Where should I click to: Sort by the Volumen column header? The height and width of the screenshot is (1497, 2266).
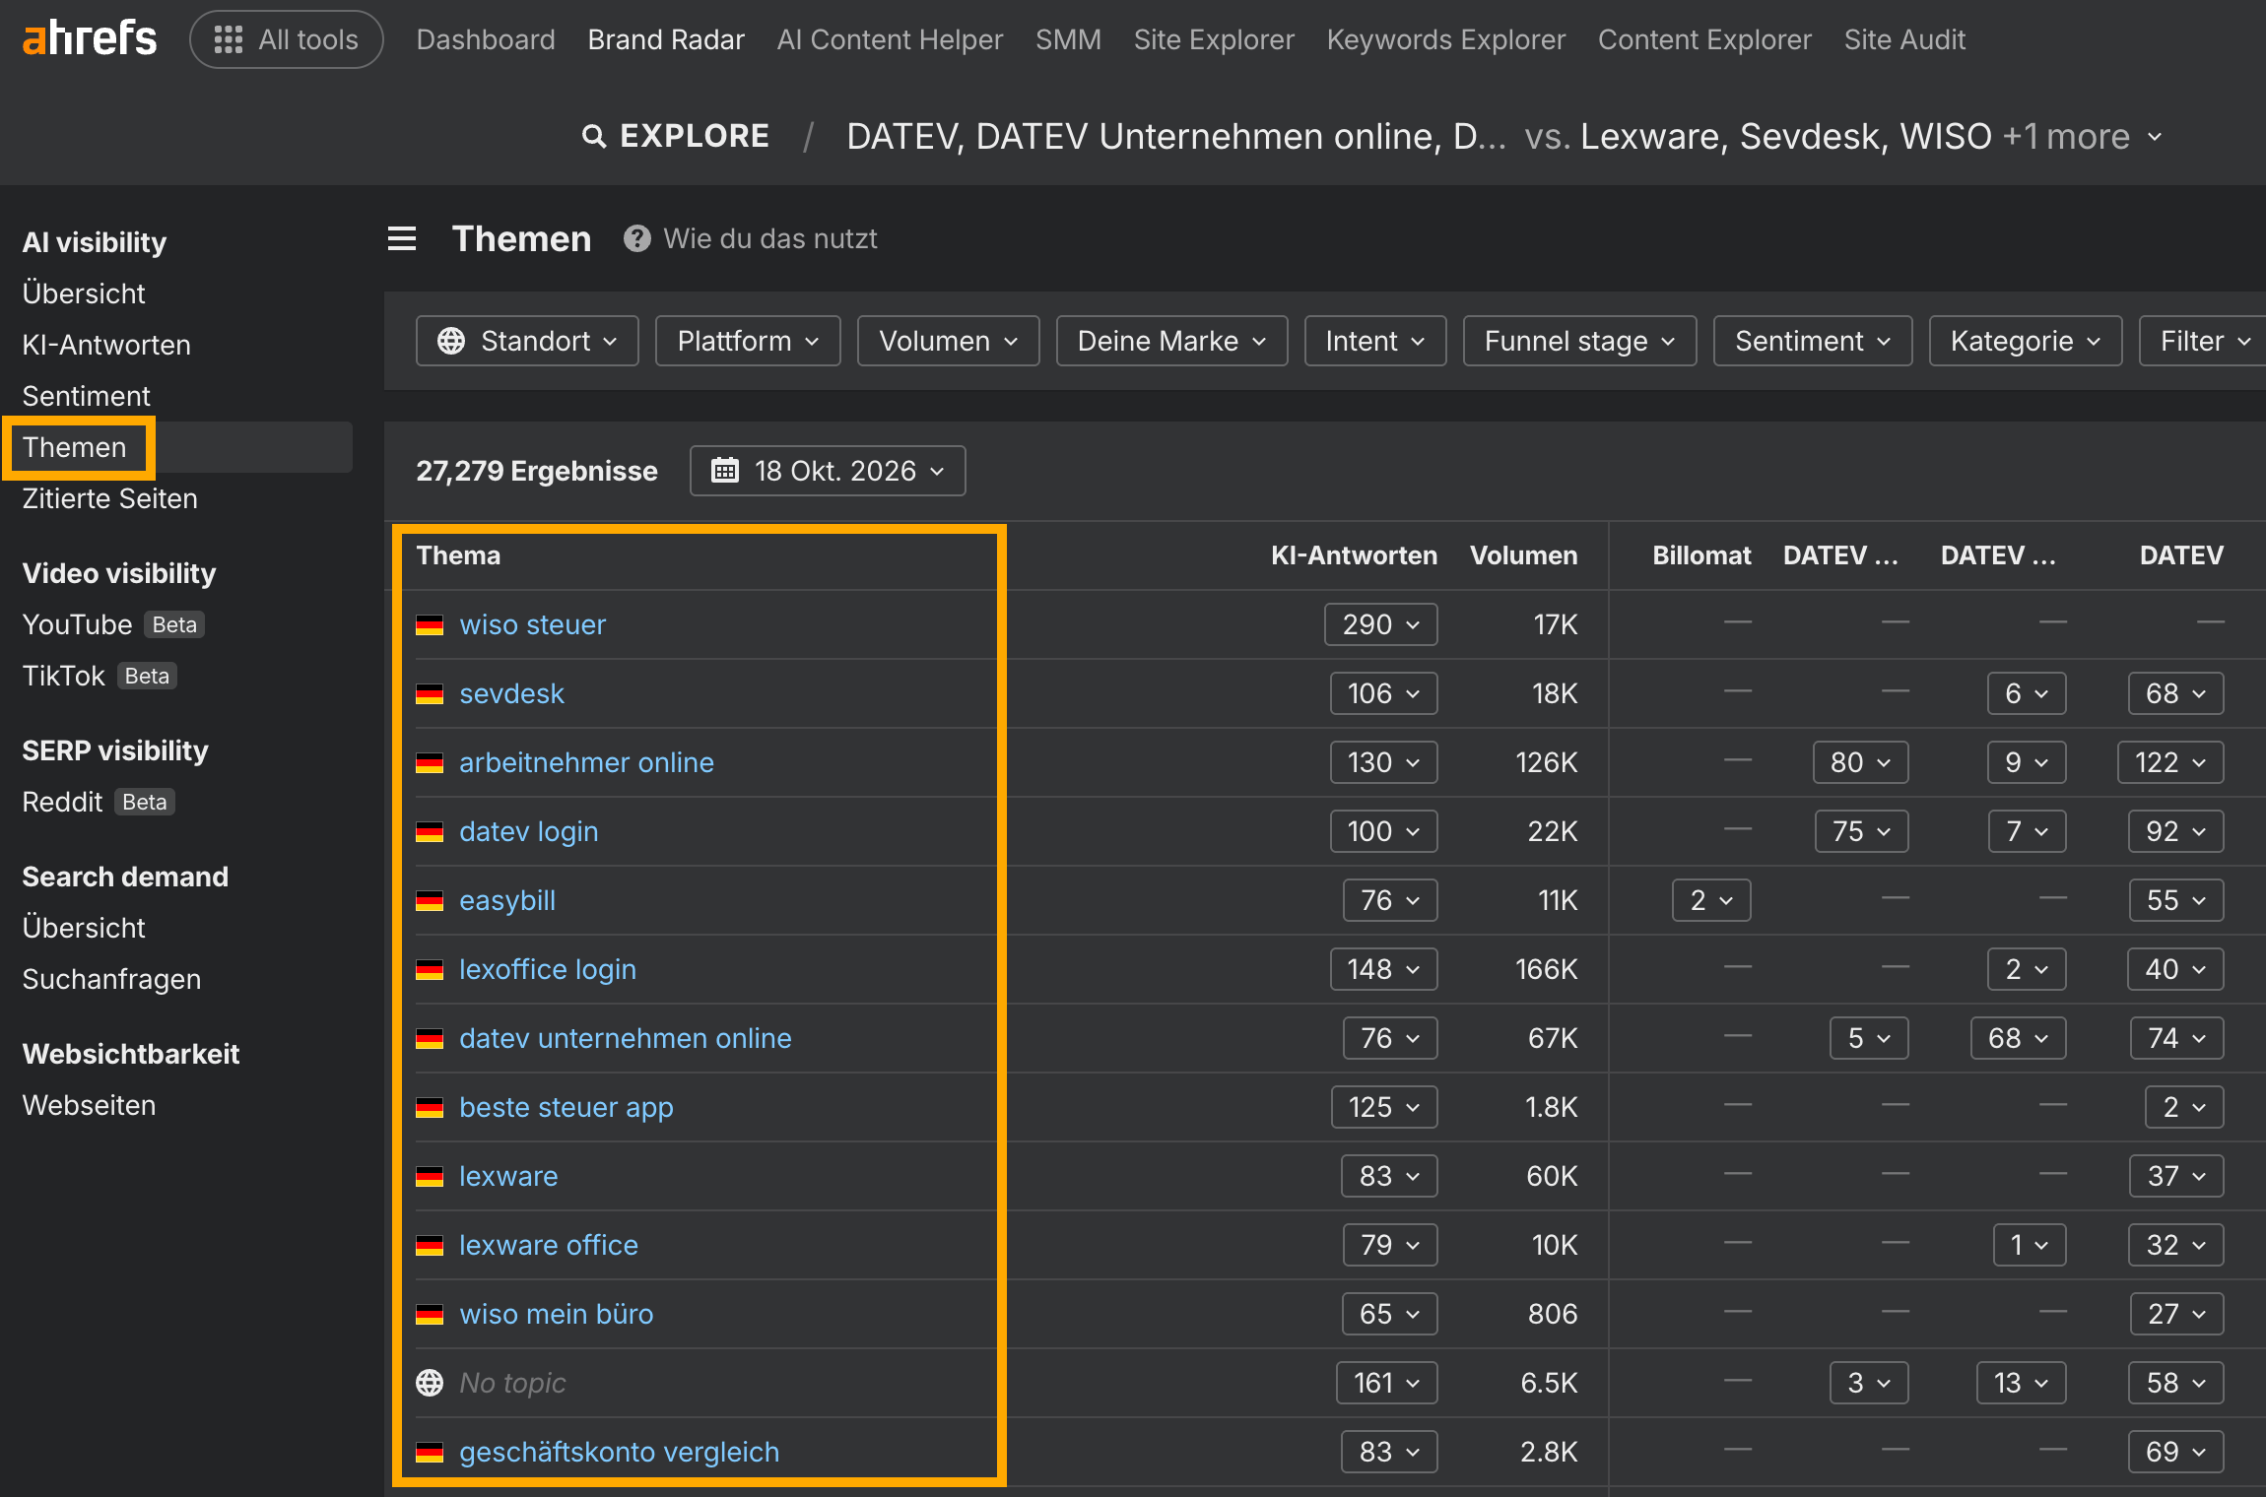click(1523, 555)
